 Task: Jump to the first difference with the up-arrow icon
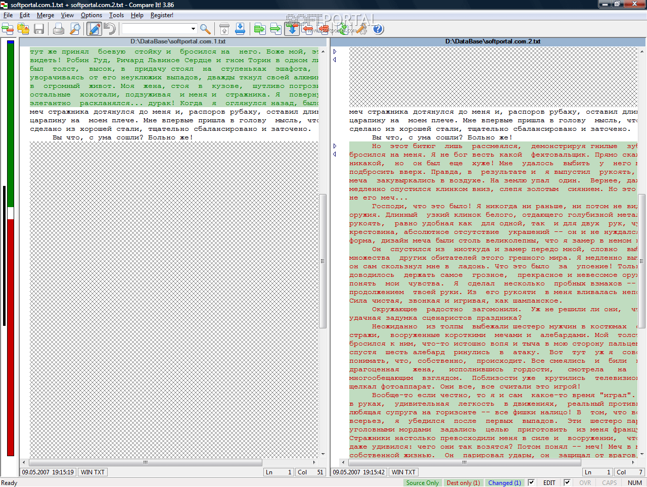click(x=224, y=29)
